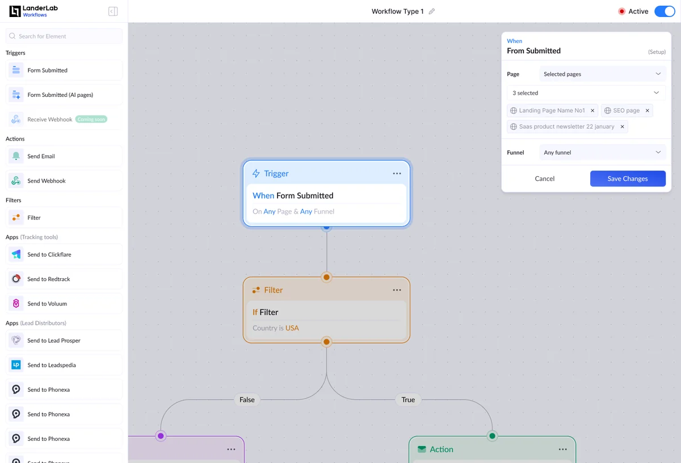
Task: Collapse the left sidebar panel icon
Action: pos(113,11)
